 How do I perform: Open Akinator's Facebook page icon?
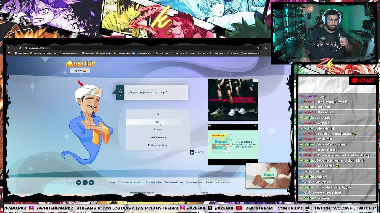click(x=79, y=183)
